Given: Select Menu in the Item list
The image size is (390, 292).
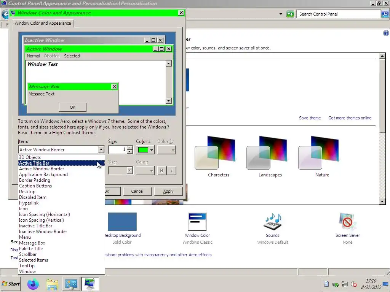Looking at the screenshot, I should click(x=61, y=237).
